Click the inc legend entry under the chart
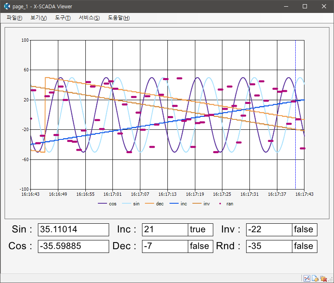The width and height of the screenshot is (334, 283). 178,204
